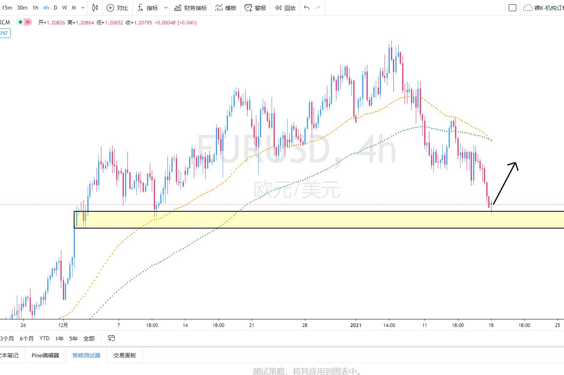Image resolution: width=564 pixels, height=375 pixels.
Task: Set the date range to 全部
Action: 89,338
